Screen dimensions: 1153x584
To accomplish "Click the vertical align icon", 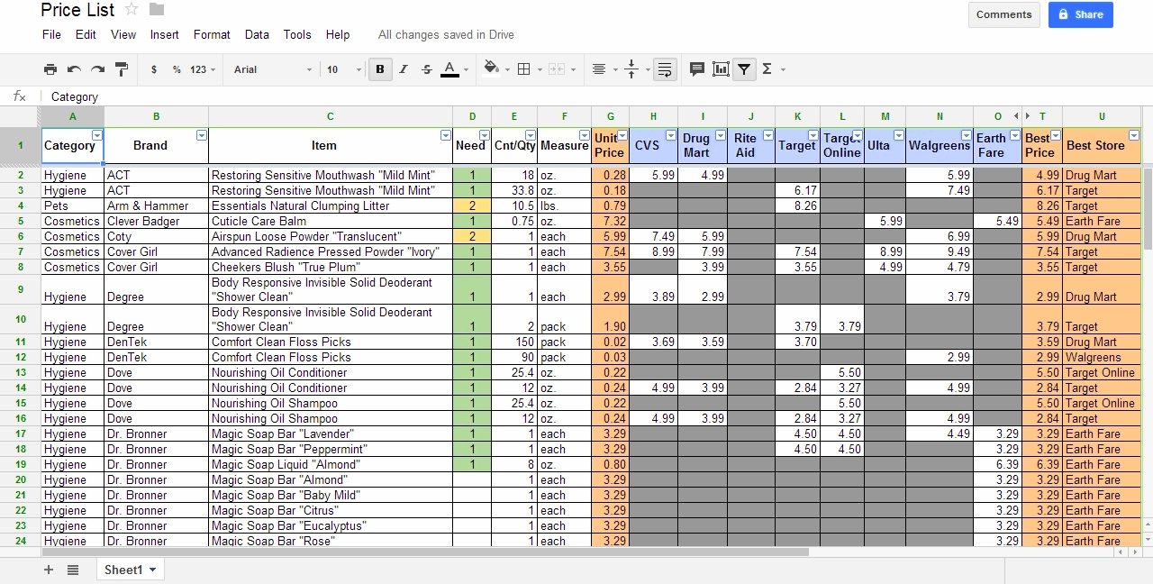I will (x=631, y=69).
